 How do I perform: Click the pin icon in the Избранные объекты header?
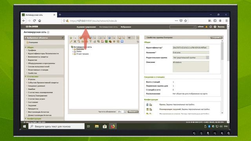click(x=63, y=38)
